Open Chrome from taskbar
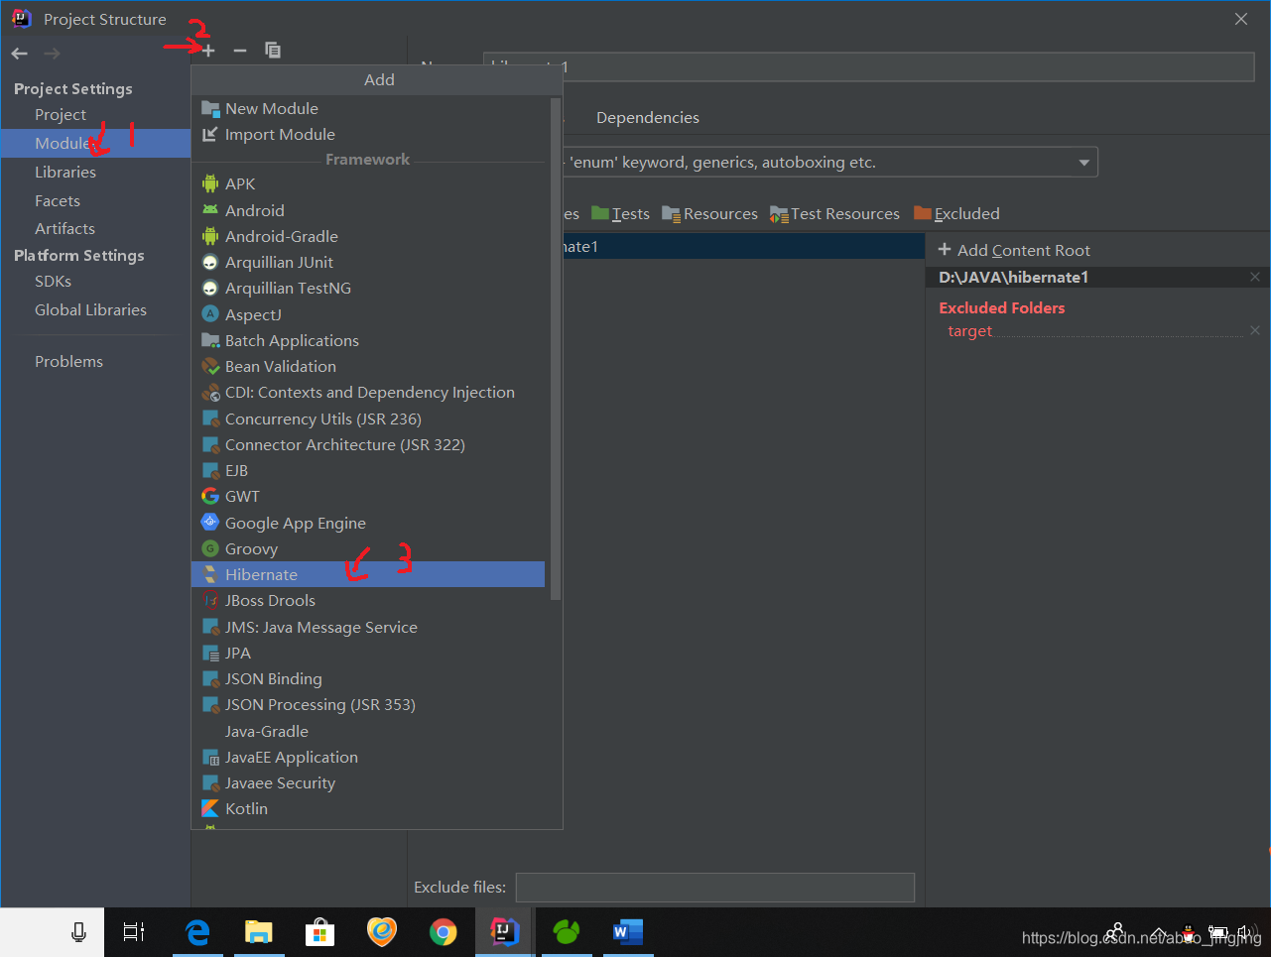Screen dimensions: 1271x957 [444, 932]
